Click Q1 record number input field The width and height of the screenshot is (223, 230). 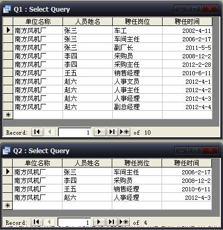(x=75, y=132)
